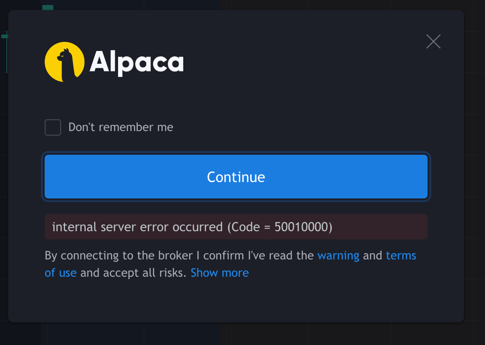Click the Alpaca wordmark text

[136, 63]
